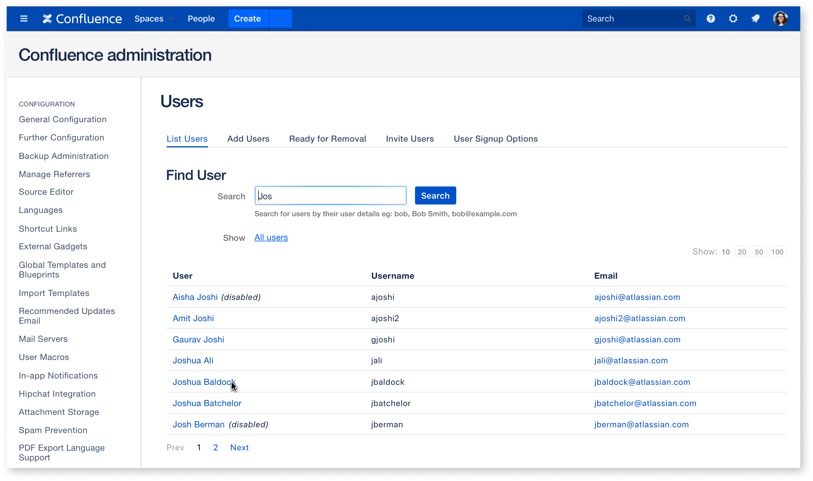Open the notifications icon in header
This screenshot has width=813, height=481.
point(755,18)
